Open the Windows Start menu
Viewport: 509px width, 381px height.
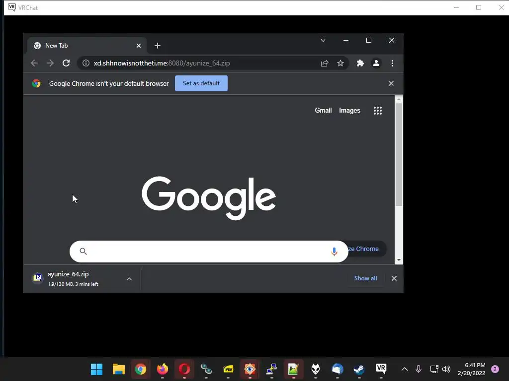click(x=96, y=369)
